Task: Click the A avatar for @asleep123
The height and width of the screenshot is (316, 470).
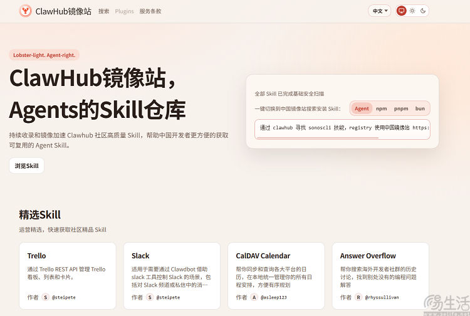Action: 254,297
